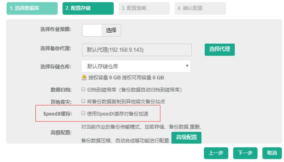The height and width of the screenshot is (162, 284).
Task: Open the 4. 确认配置 step tab
Action: (x=200, y=9)
